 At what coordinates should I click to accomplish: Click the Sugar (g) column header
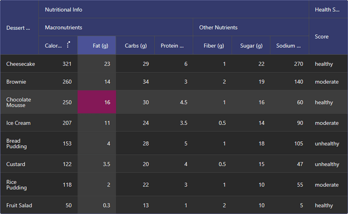click(252, 45)
